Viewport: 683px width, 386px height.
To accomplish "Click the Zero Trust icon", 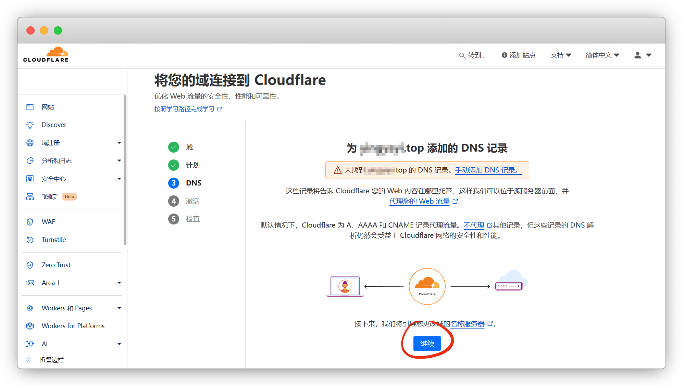I will [x=30, y=265].
